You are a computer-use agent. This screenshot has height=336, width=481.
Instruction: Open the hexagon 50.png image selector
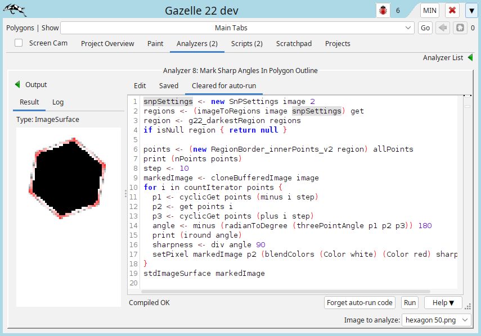point(437,320)
